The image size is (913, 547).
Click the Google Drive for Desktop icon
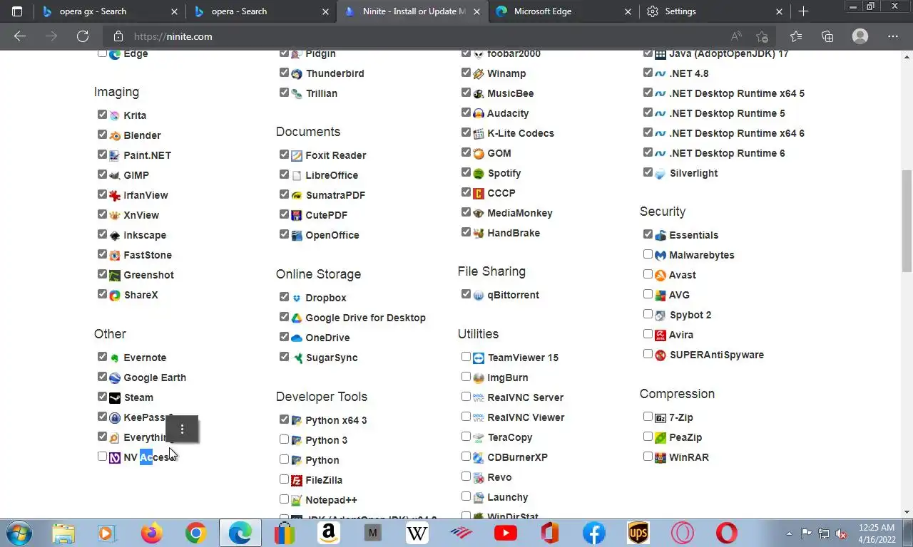click(297, 318)
